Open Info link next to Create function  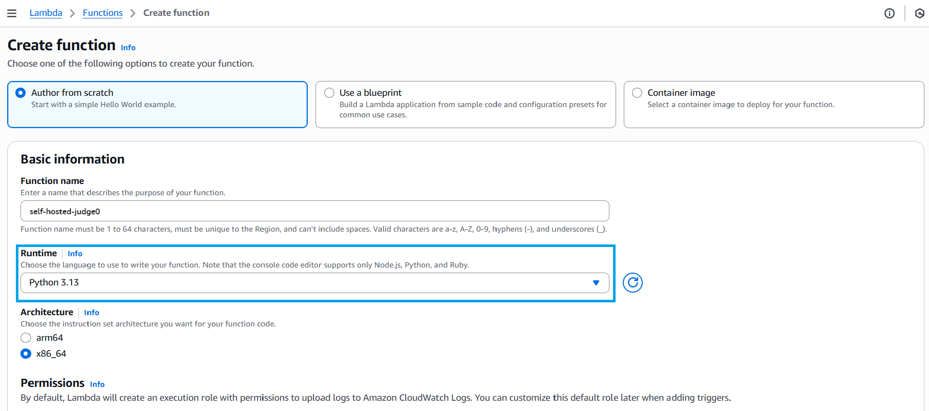click(x=128, y=48)
